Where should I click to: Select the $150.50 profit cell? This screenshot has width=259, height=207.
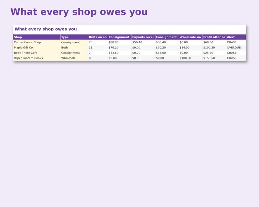coord(214,58)
